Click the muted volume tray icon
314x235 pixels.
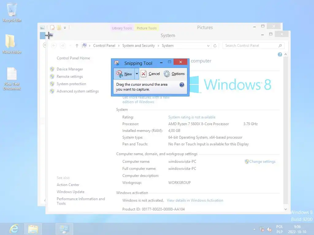[x=269, y=229]
